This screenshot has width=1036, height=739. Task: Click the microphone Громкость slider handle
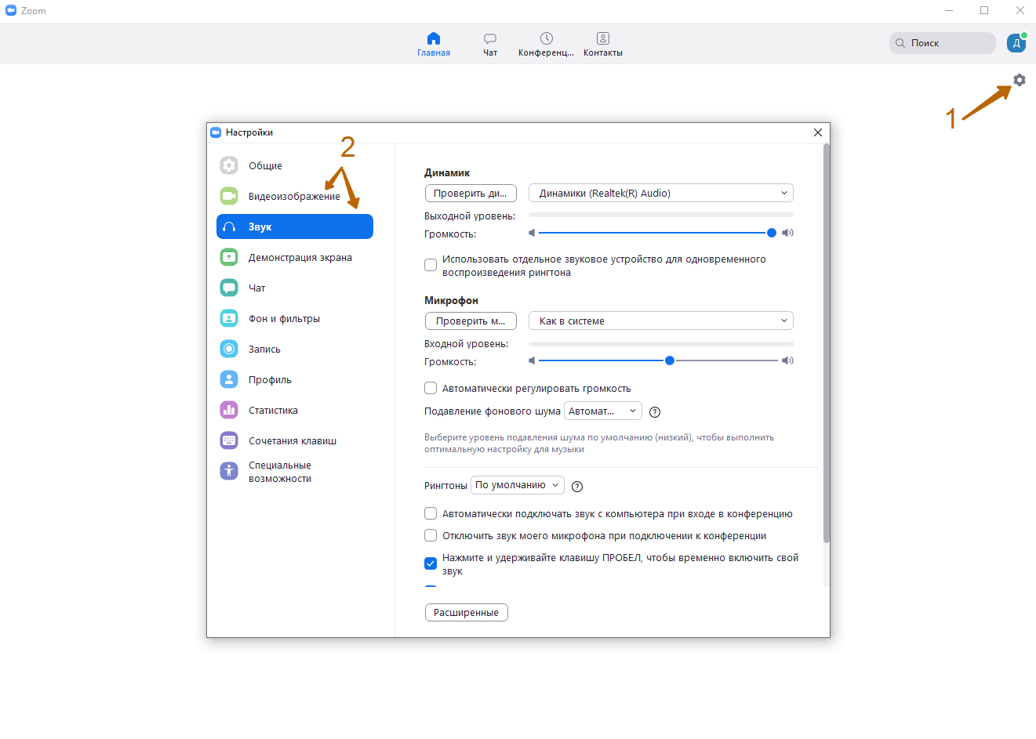click(x=669, y=360)
